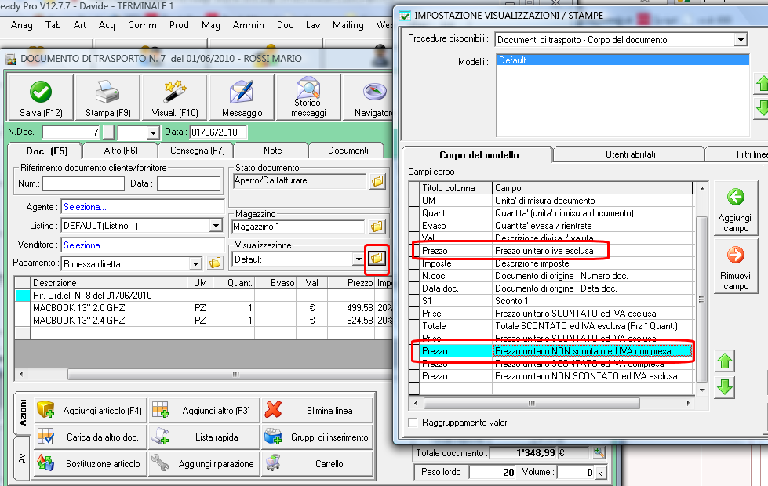Screen dimensions: 768x486
Task: Open Visual. (F10) magic wand button
Action: tap(175, 97)
